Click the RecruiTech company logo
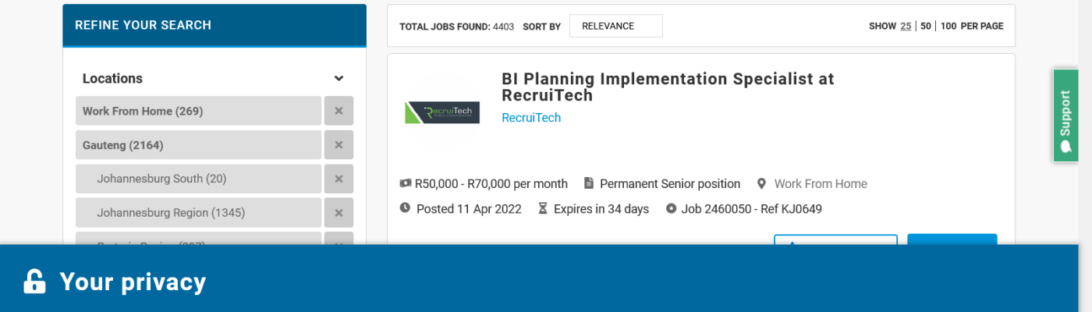 (442, 113)
